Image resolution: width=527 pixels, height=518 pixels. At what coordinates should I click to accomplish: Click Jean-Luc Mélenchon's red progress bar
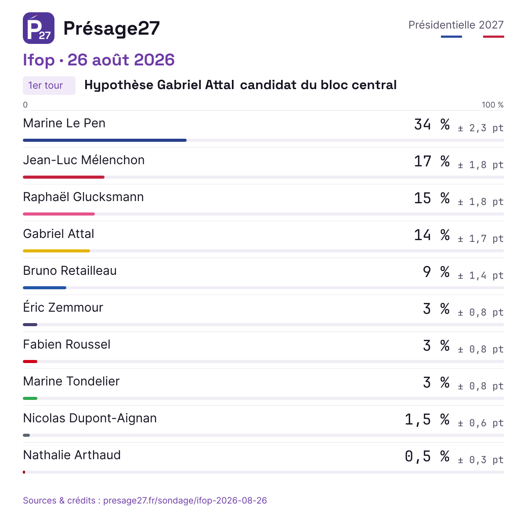(x=64, y=177)
